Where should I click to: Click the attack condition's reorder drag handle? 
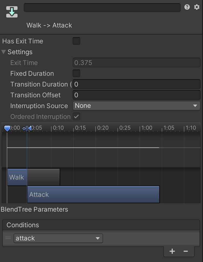[8, 238]
